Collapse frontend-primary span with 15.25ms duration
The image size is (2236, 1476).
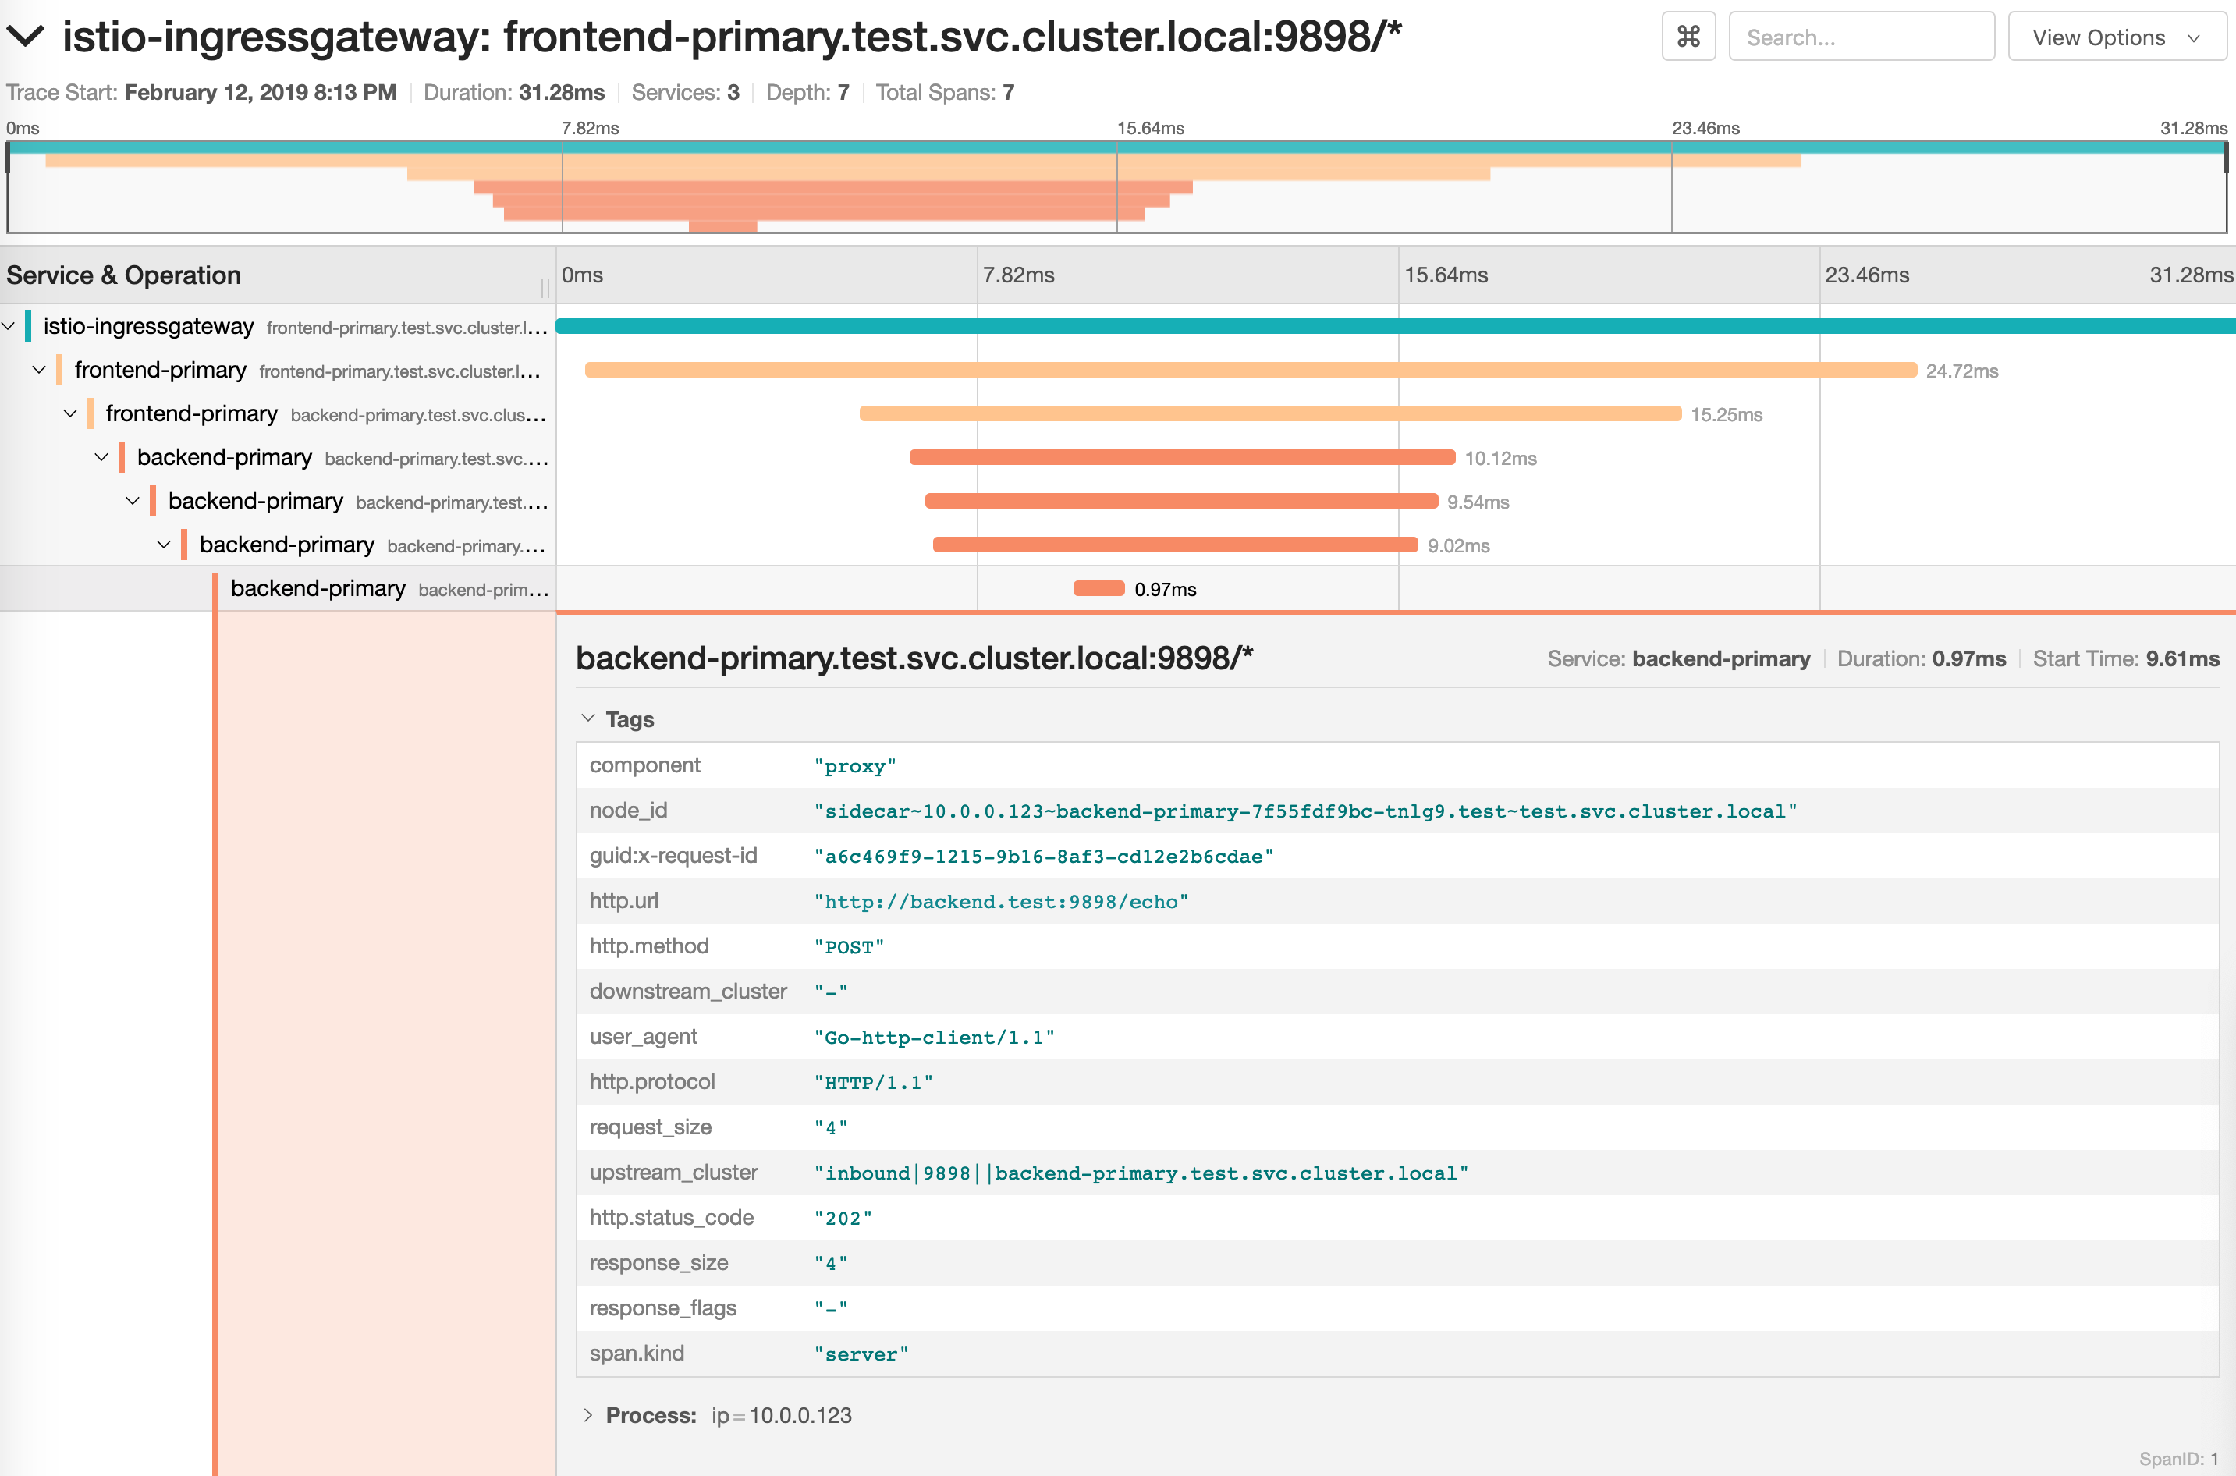(x=71, y=414)
